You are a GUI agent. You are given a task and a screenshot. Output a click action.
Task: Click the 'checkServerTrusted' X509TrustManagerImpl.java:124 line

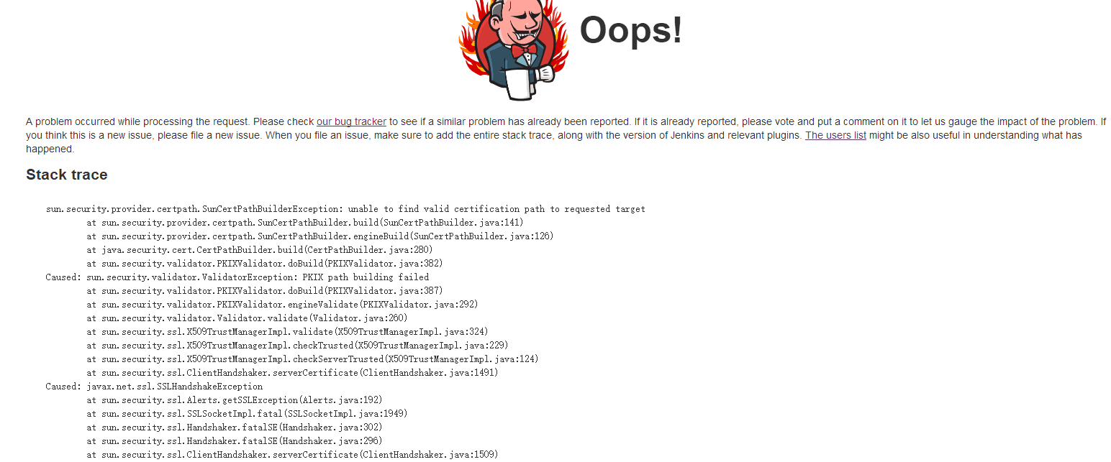pyautogui.click(x=312, y=359)
